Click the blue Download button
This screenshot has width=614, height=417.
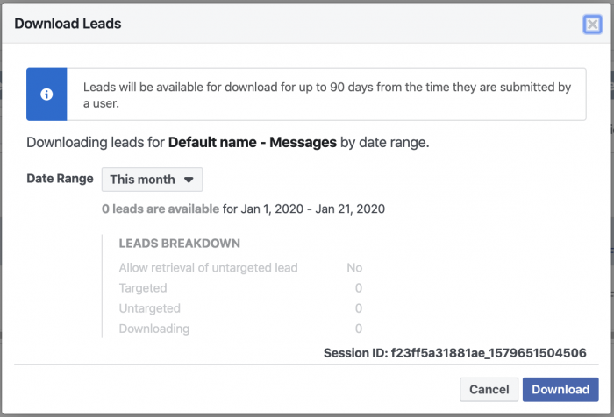pos(560,389)
